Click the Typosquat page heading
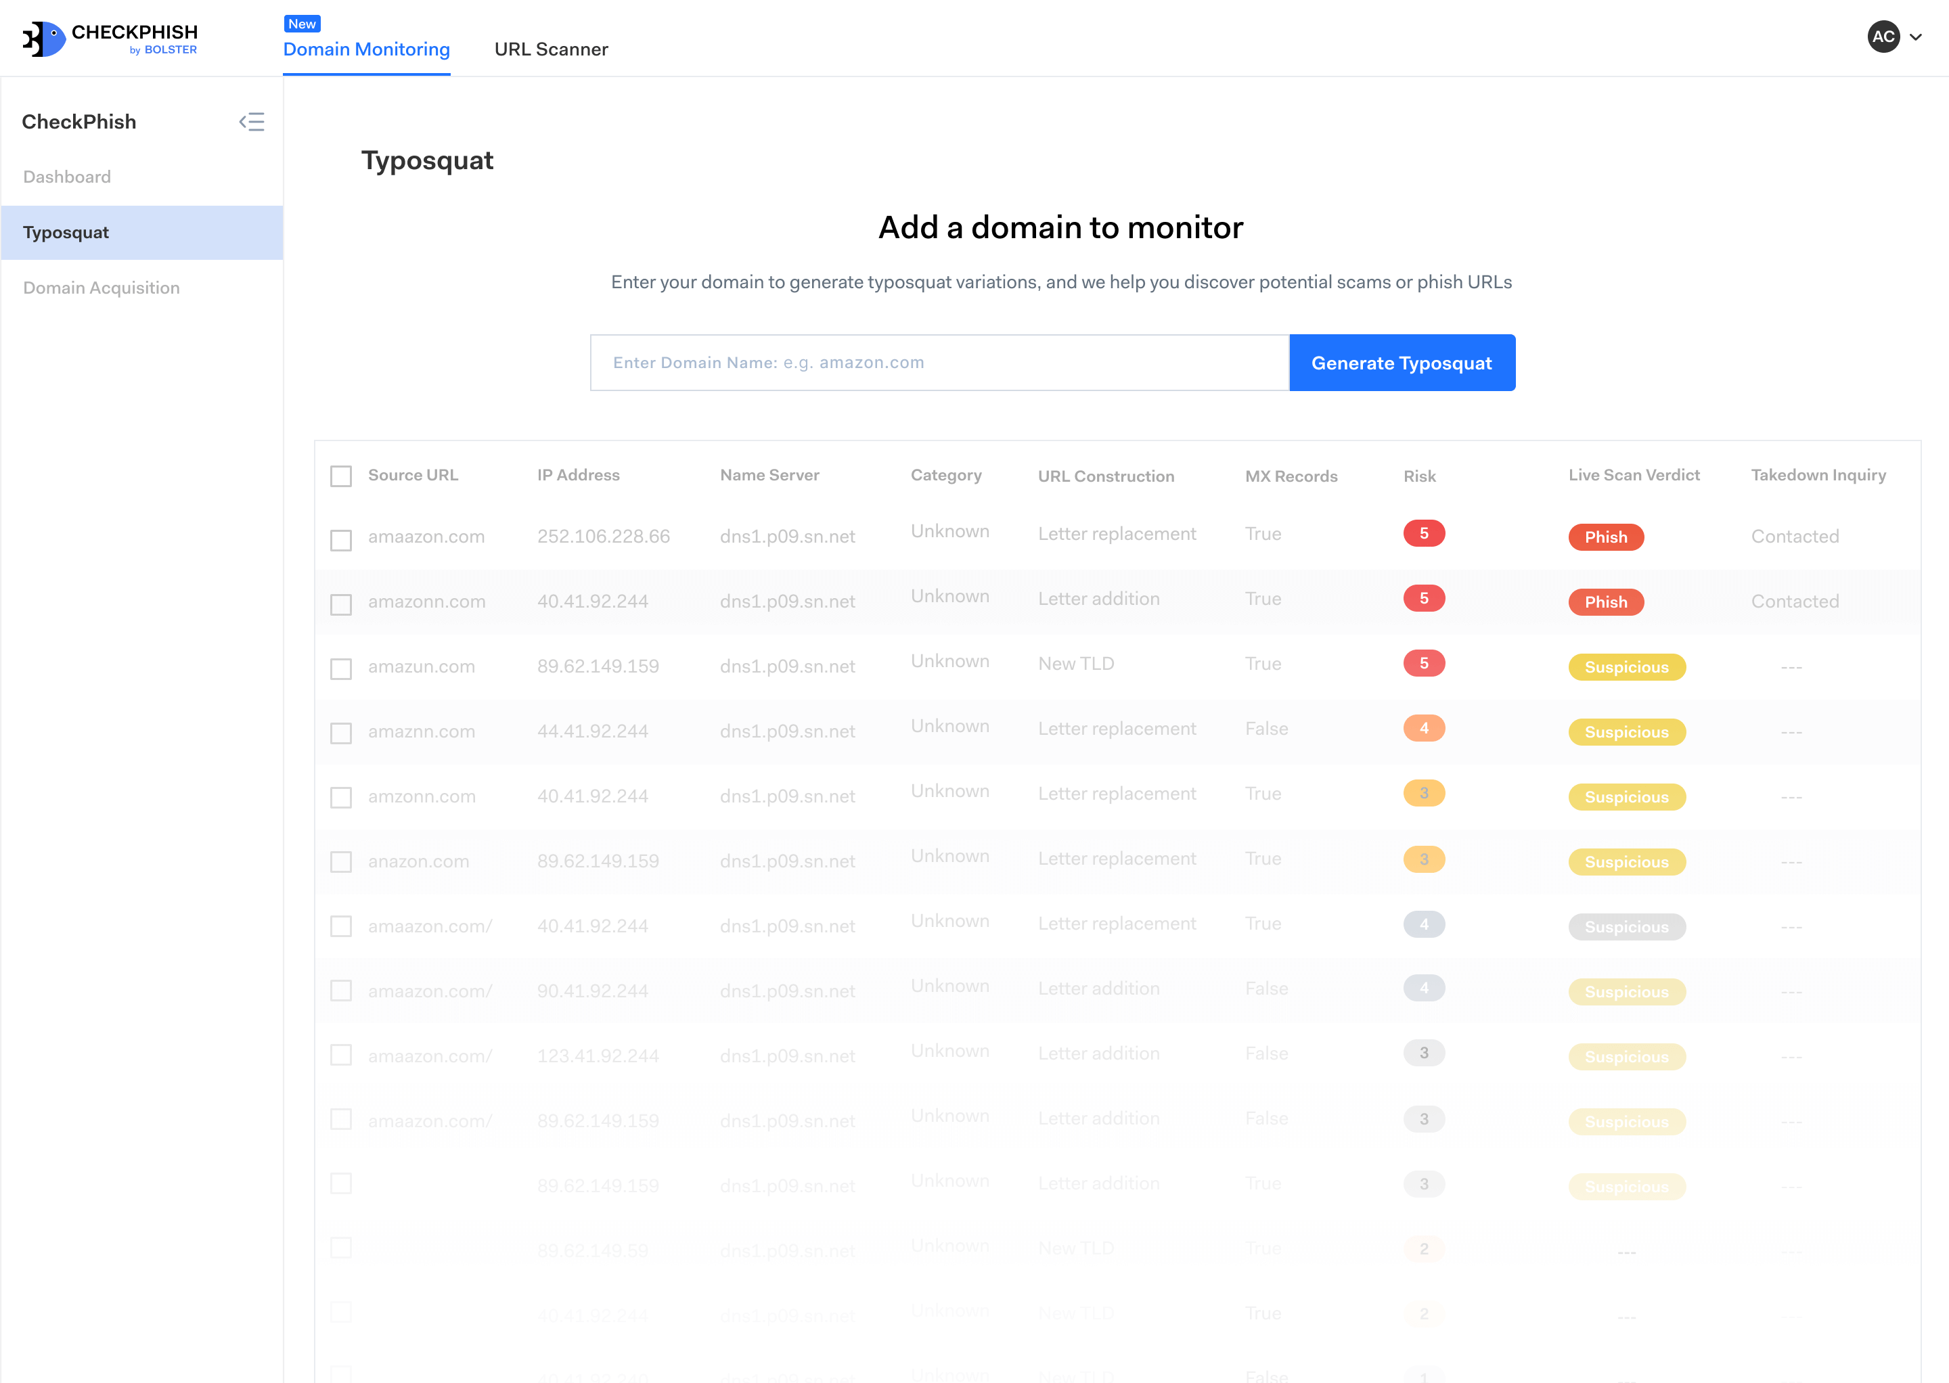The height and width of the screenshot is (1383, 1949). pos(427,161)
